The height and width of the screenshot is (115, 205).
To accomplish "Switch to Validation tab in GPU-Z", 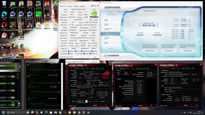I will click(82, 6).
